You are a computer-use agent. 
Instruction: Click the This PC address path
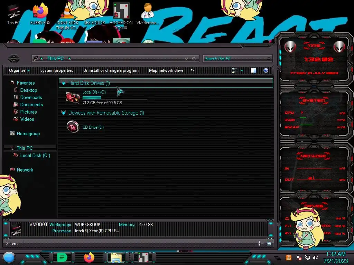pos(56,58)
